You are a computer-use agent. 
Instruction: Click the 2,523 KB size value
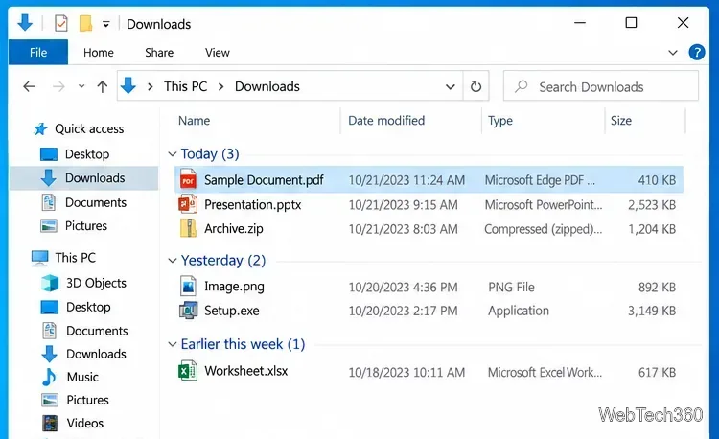point(652,205)
